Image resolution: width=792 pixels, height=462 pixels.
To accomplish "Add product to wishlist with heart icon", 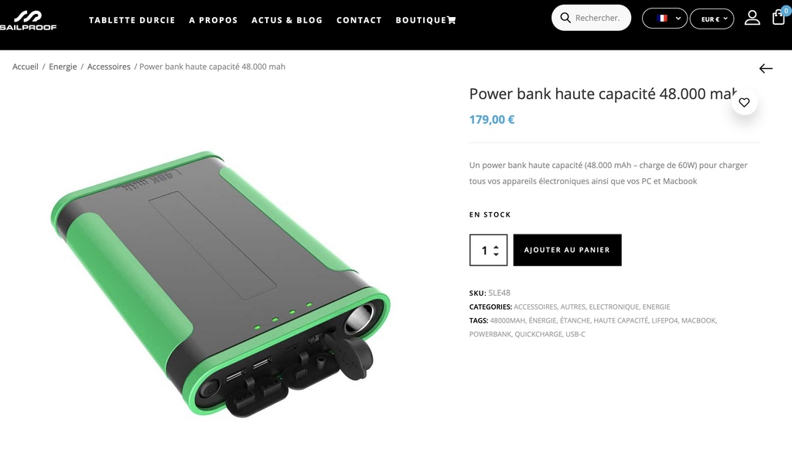I will [744, 103].
